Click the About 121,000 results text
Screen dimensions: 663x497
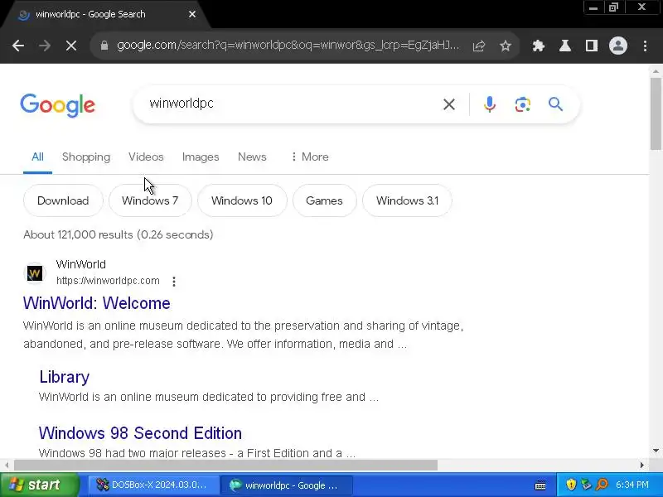(119, 234)
